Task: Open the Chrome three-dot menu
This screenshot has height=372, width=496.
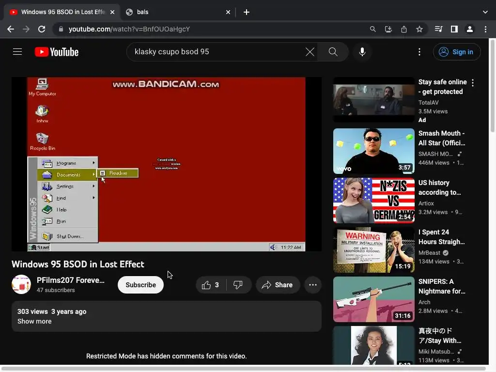Action: coord(485,29)
